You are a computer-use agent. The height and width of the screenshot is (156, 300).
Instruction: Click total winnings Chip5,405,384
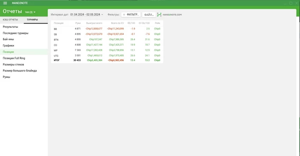95,60
